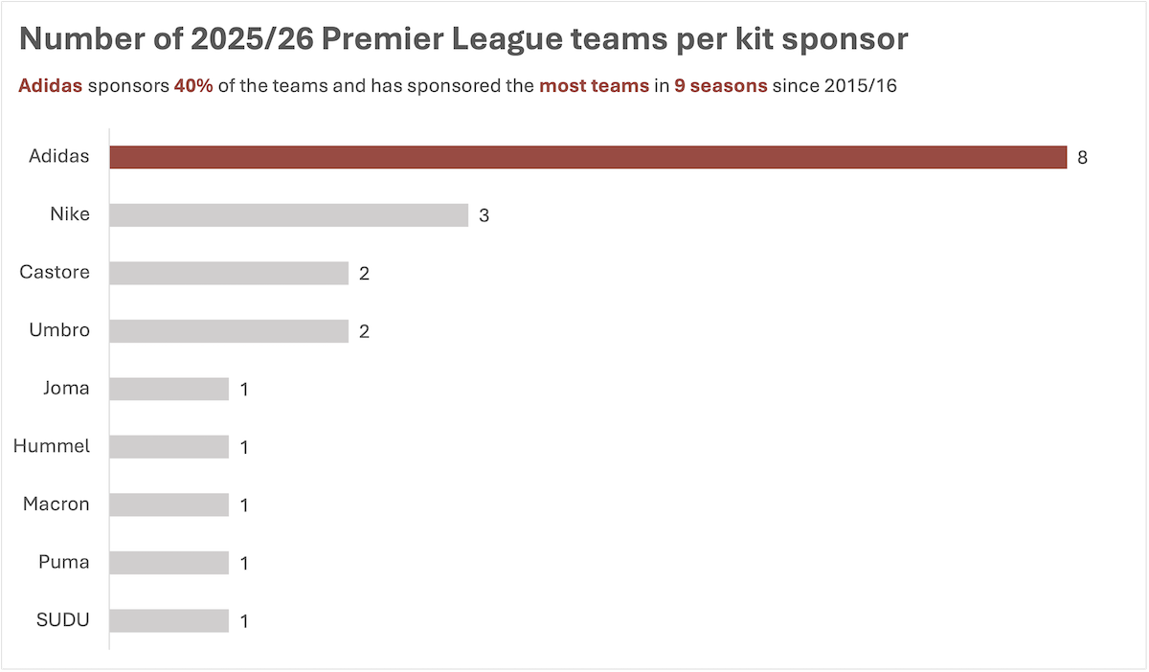Select the Joma bar
The image size is (1149, 672).
point(169,389)
